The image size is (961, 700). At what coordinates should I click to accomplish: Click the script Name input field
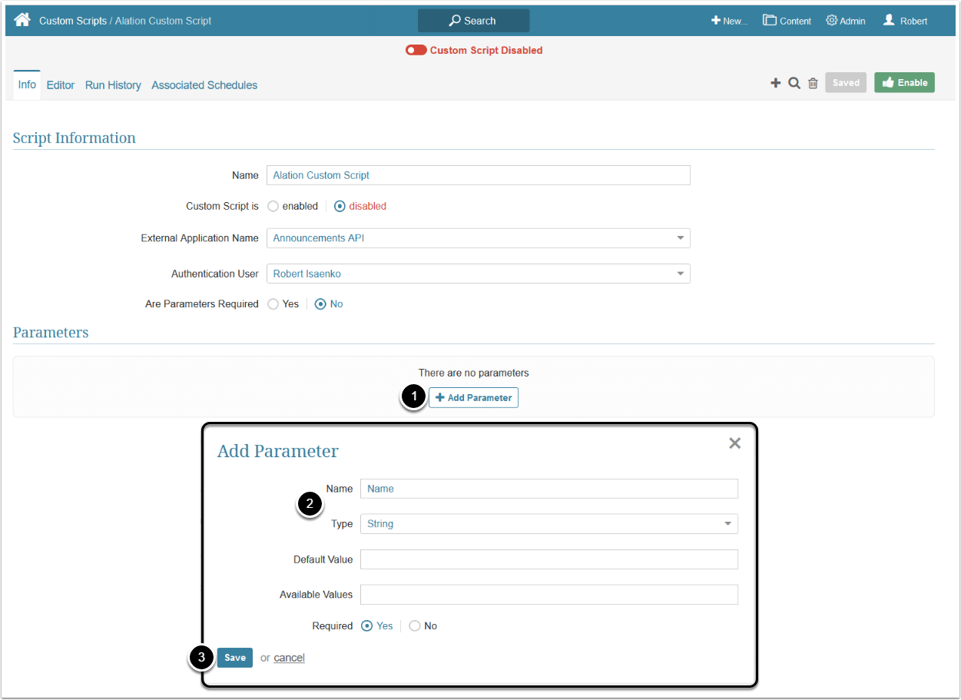pyautogui.click(x=478, y=175)
